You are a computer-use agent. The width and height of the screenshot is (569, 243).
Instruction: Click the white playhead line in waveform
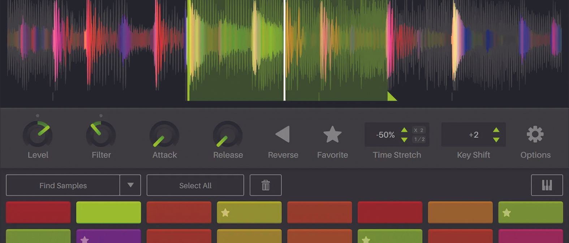tap(285, 50)
